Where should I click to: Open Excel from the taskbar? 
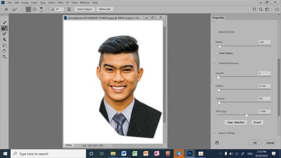pyautogui.click(x=135, y=154)
